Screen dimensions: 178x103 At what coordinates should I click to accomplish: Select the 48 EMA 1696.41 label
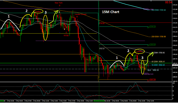coord(158,61)
